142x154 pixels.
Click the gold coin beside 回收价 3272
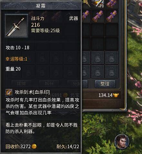[34, 146]
